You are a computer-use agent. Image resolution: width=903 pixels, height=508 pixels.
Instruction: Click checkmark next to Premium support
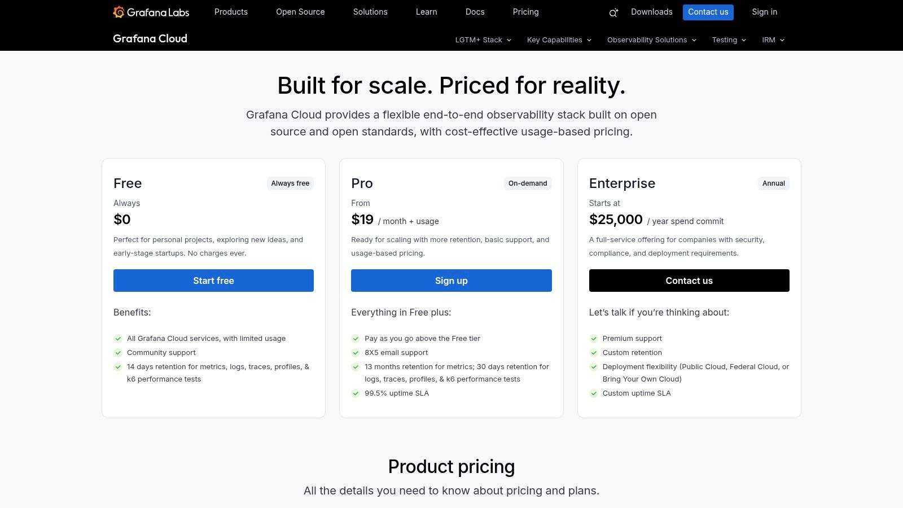pos(594,339)
